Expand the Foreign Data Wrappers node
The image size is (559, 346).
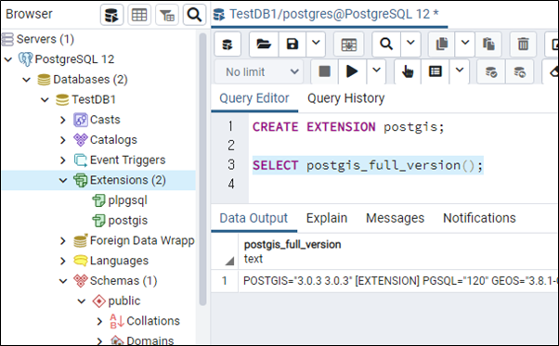63,241
